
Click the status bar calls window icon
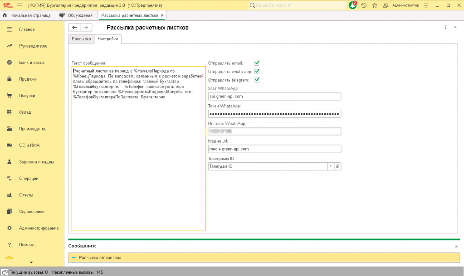click(5, 272)
